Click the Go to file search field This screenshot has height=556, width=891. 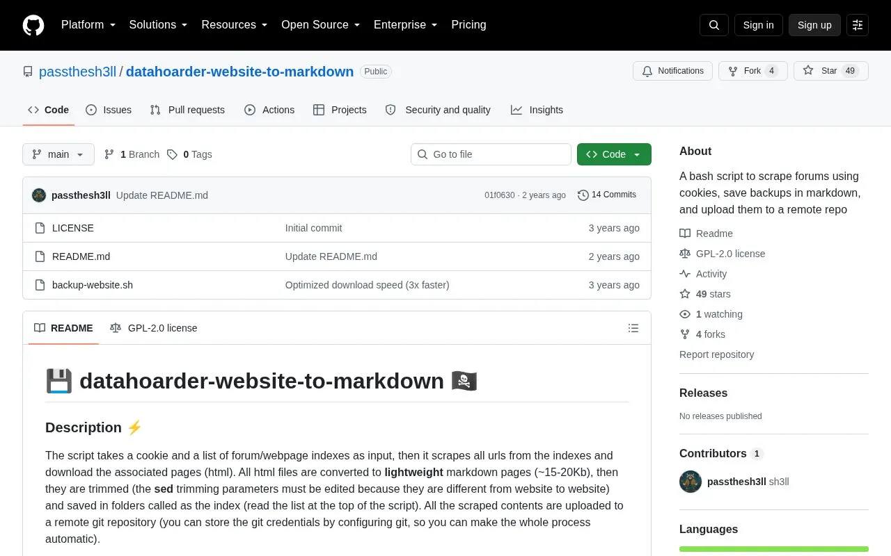[491, 154]
